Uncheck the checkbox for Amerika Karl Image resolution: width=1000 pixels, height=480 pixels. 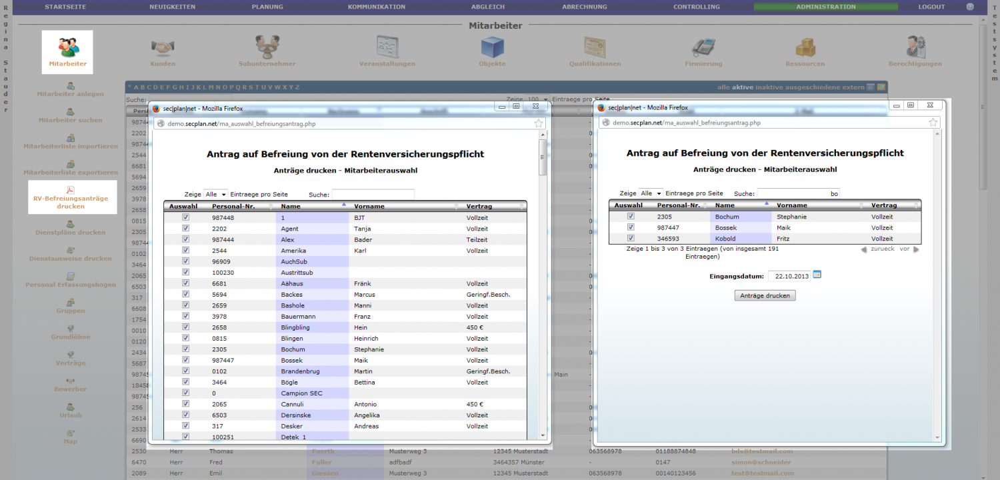pos(186,250)
